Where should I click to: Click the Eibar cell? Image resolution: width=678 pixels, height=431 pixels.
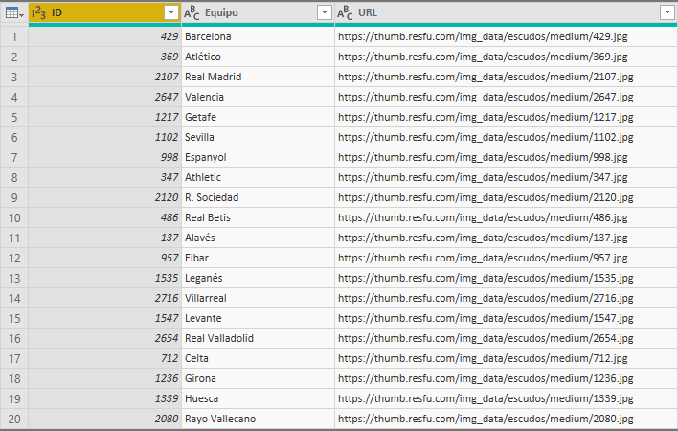tap(258, 258)
